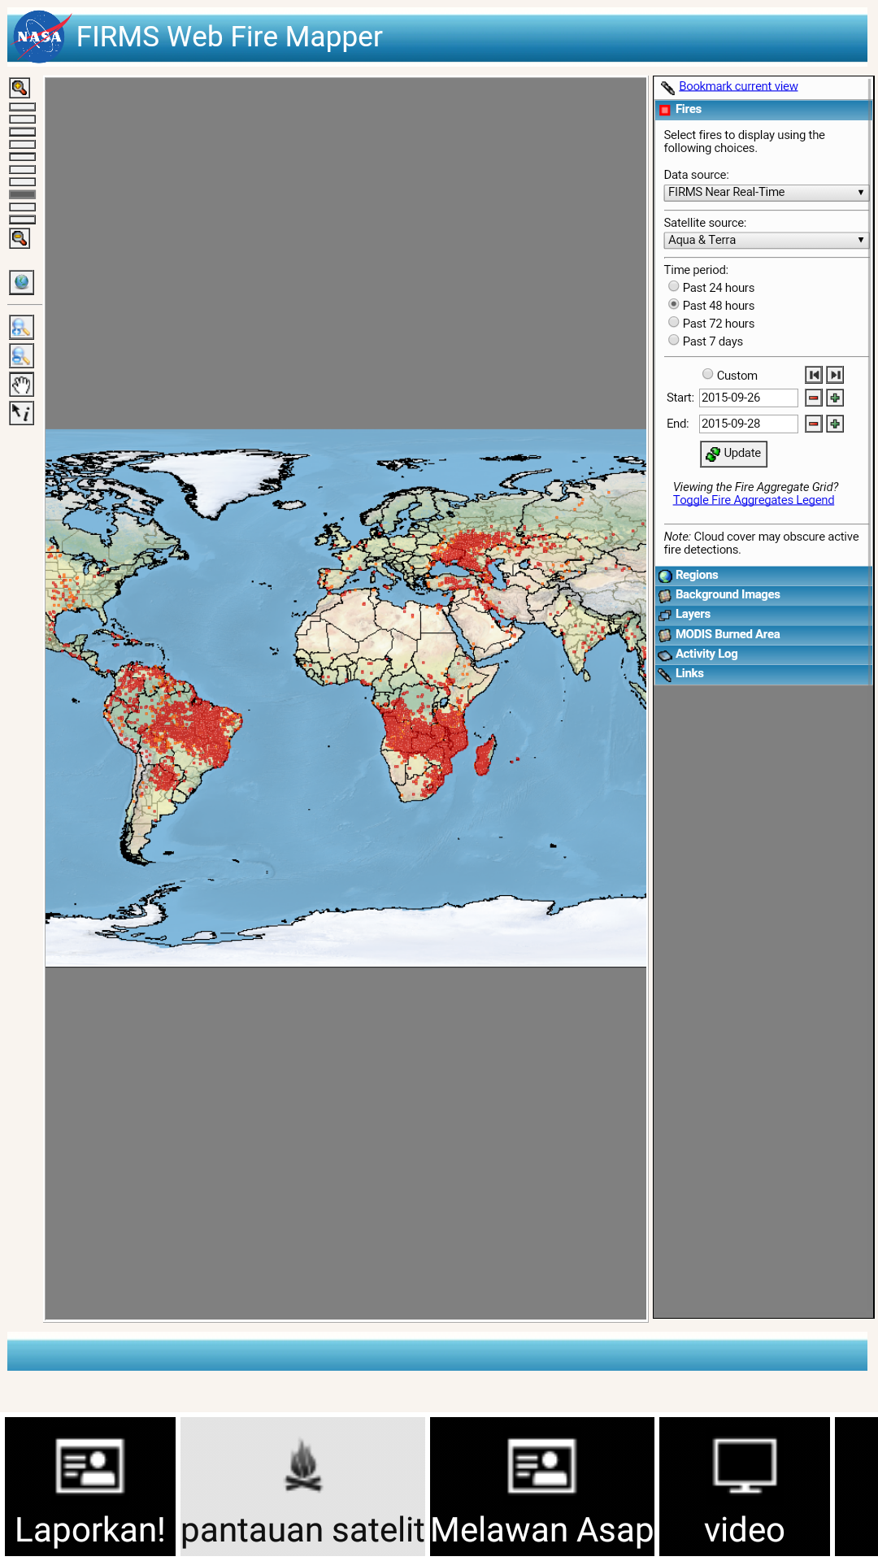The height and width of the screenshot is (1561, 878).
Task: Click the Start date input field
Action: click(x=749, y=398)
